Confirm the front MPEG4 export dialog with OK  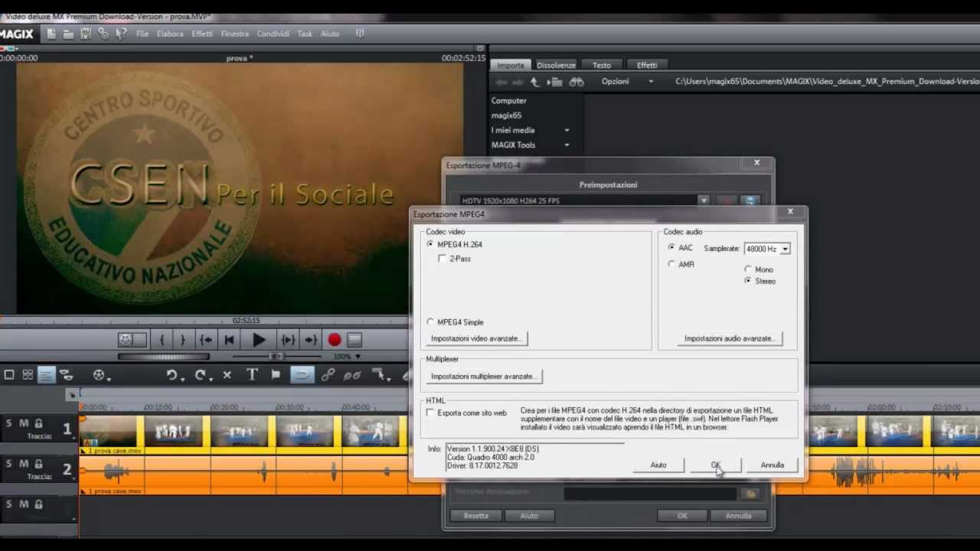(x=716, y=465)
